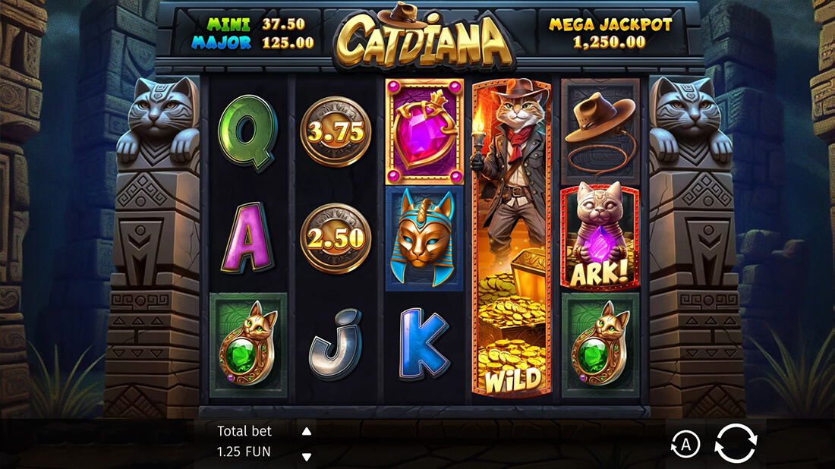
Task: Click the green Q symbol
Action: (248, 133)
